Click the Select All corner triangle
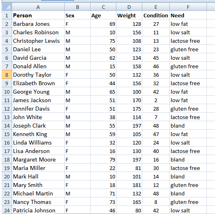 [7, 7]
